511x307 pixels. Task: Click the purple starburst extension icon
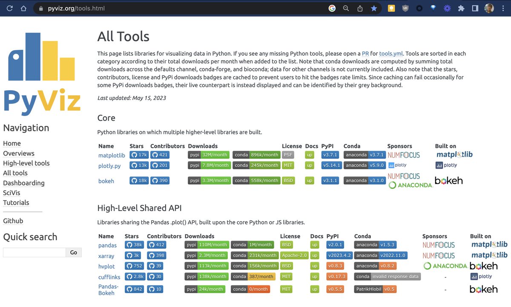(447, 8)
